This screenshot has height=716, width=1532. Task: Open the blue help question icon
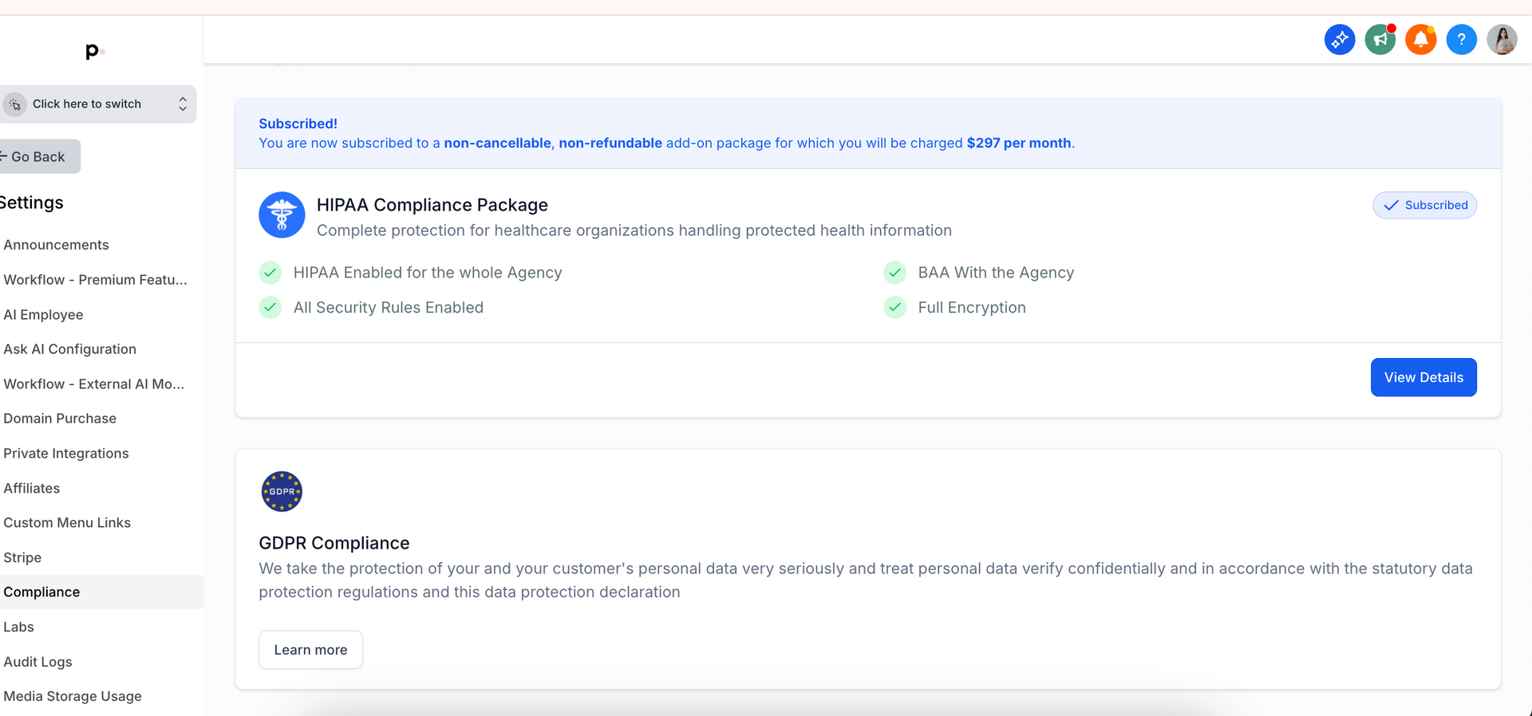pyautogui.click(x=1462, y=39)
